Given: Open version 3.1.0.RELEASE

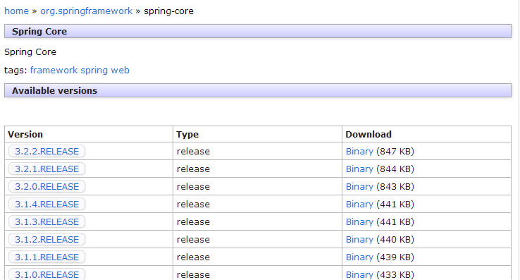Looking at the screenshot, I should point(47,274).
